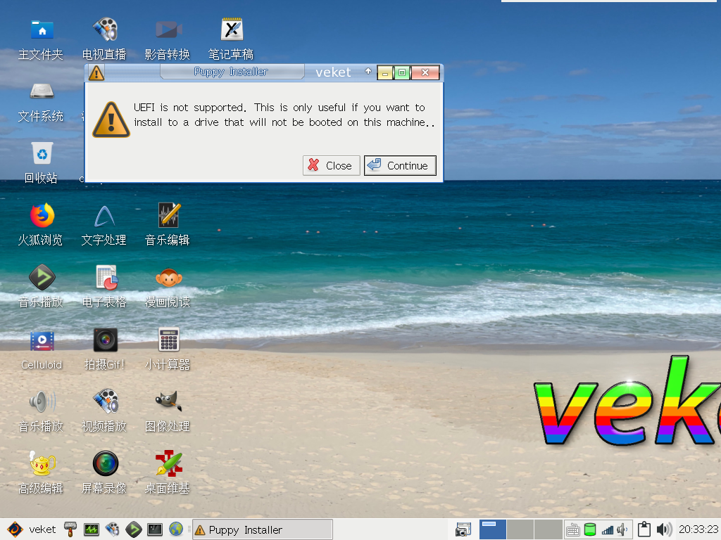Click the small sound mixer tray icon
The width and height of the screenshot is (721, 540).
(x=622, y=530)
